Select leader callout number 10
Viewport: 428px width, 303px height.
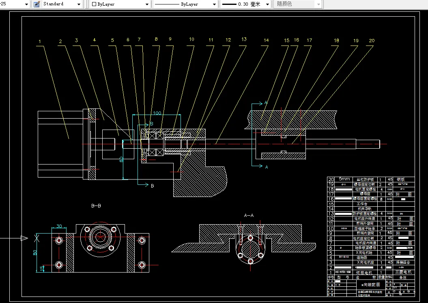click(191, 39)
